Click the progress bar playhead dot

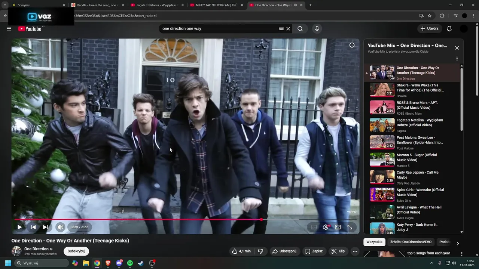click(261, 219)
